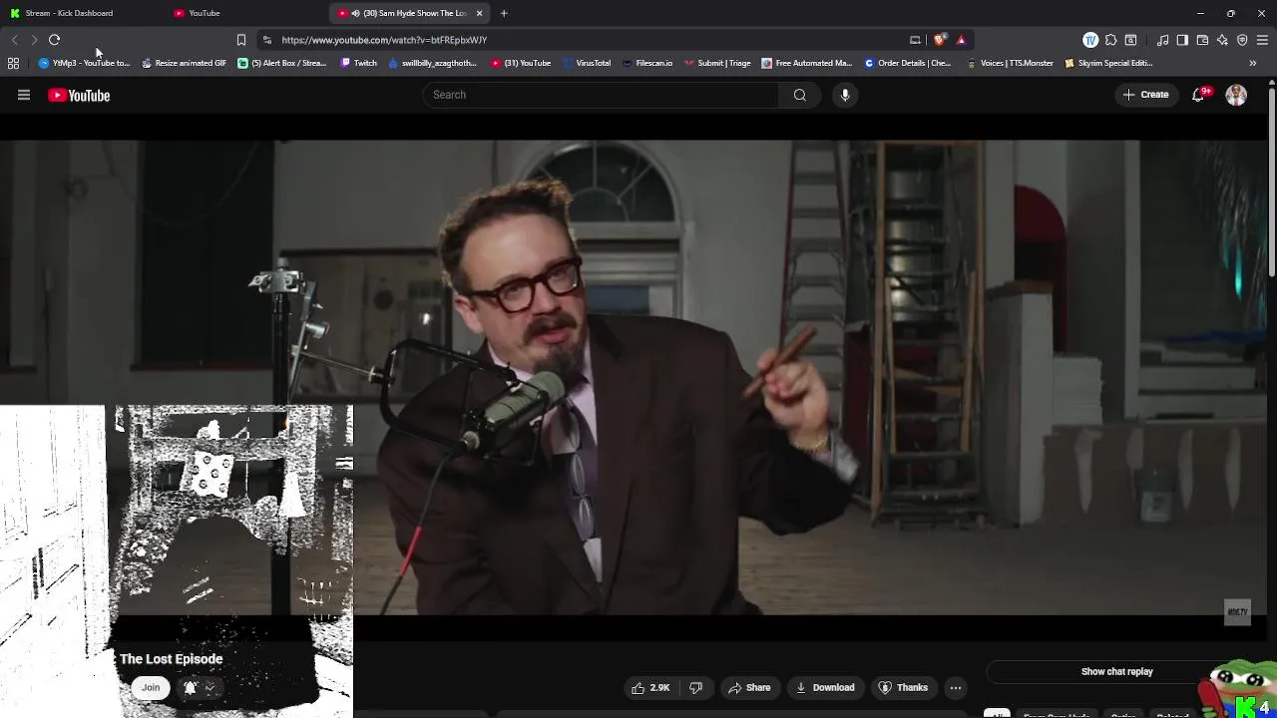The width and height of the screenshot is (1277, 718).
Task: Dislike the video
Action: click(x=696, y=687)
